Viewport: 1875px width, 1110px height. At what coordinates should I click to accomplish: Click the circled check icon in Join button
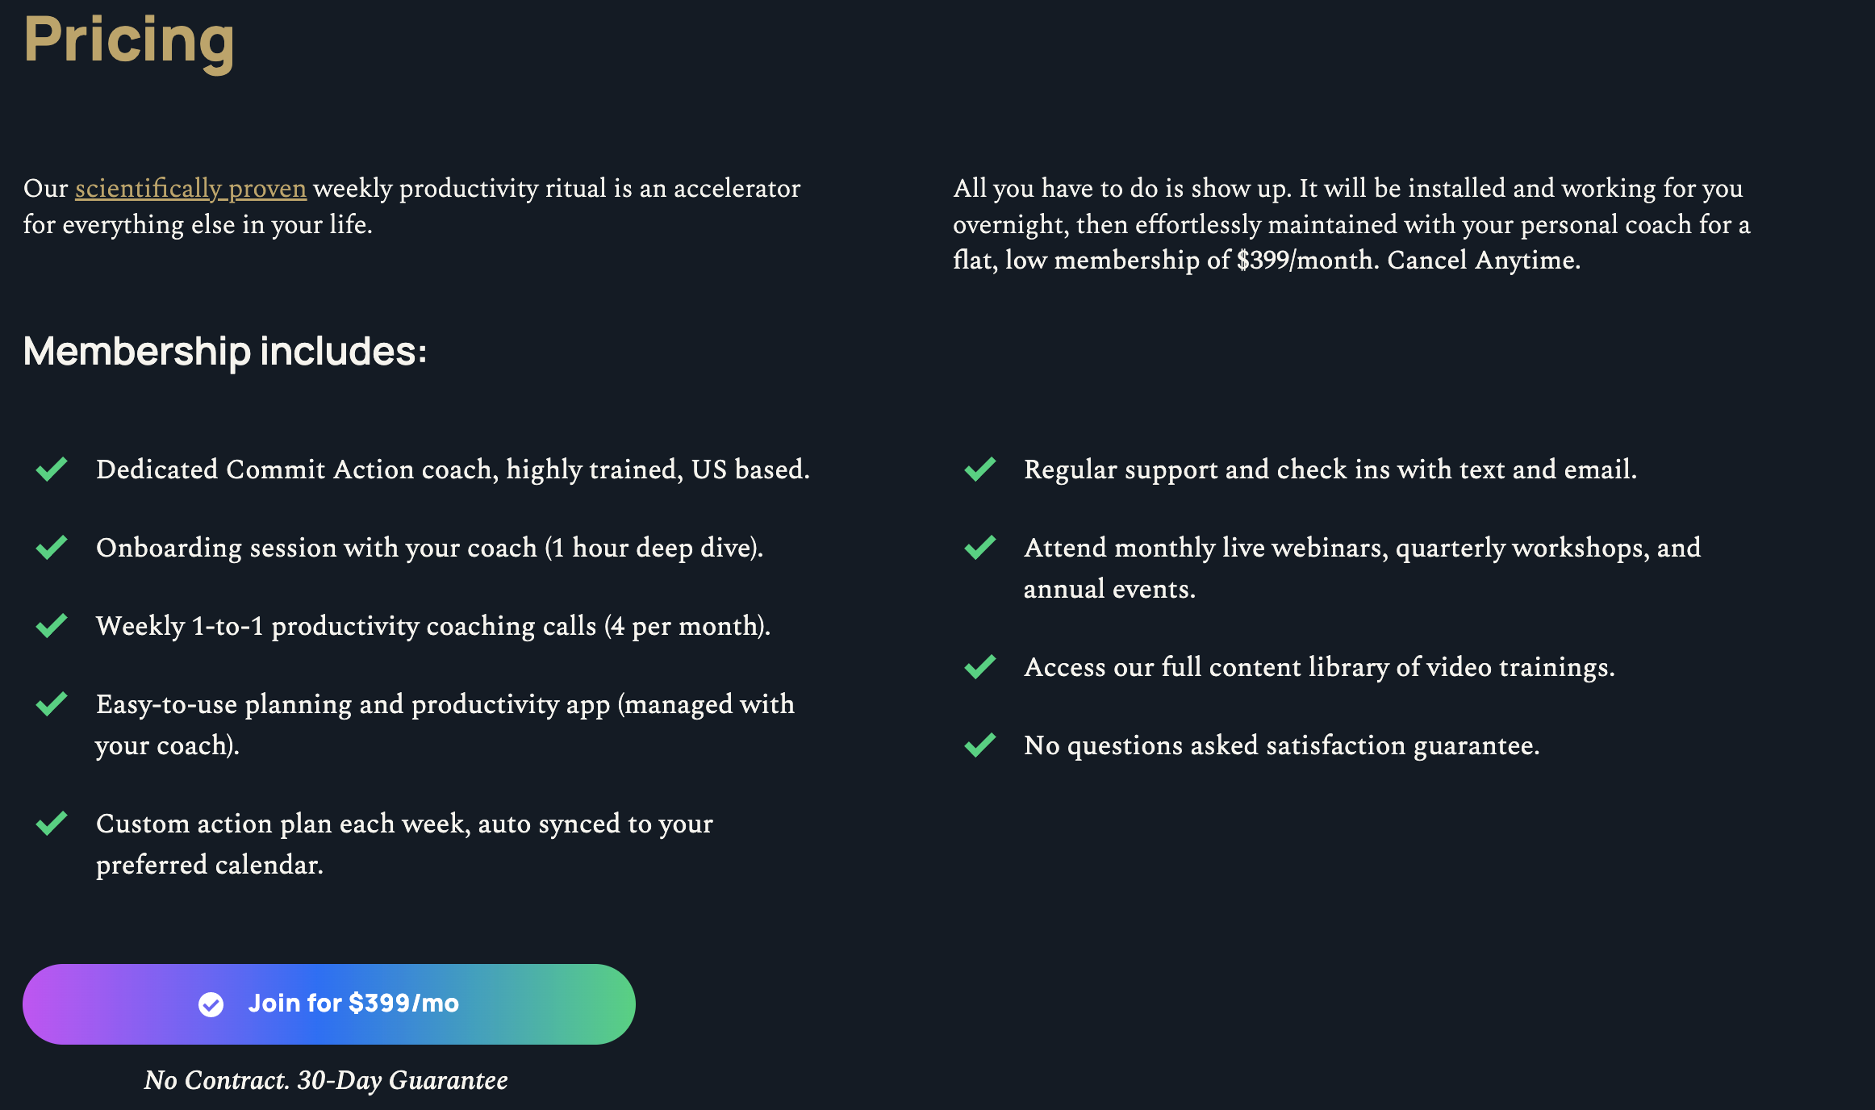pos(211,1004)
